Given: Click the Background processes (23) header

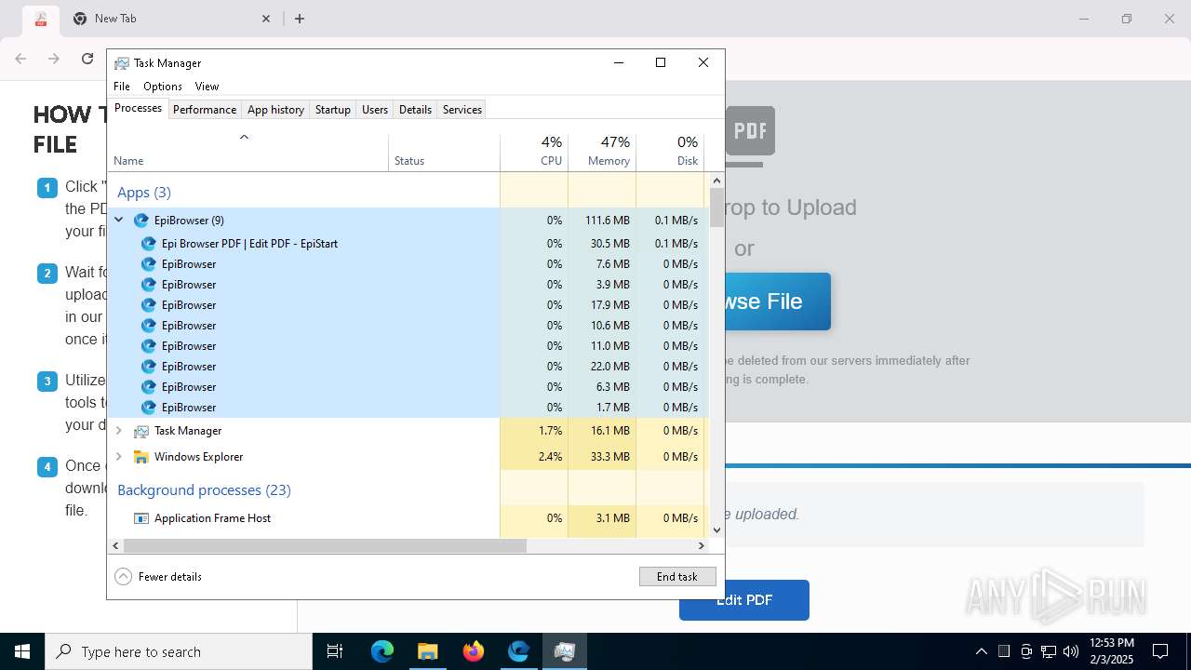Looking at the screenshot, I should pyautogui.click(x=204, y=490).
